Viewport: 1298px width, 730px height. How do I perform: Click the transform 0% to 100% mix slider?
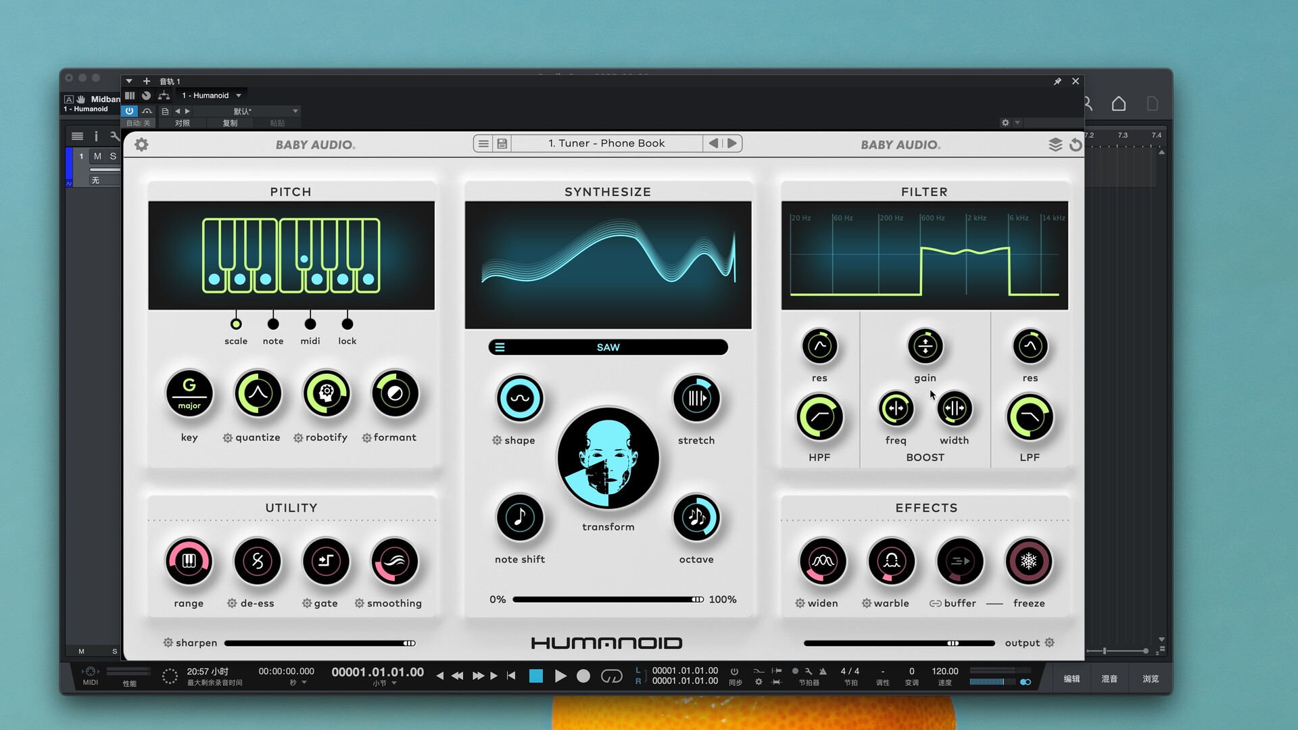[608, 600]
